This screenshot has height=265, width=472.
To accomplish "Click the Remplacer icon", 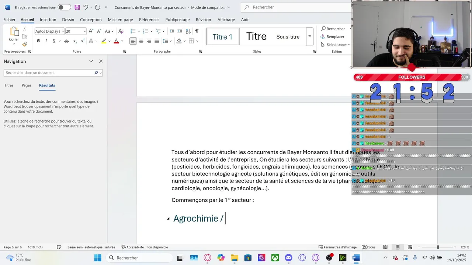I will pyautogui.click(x=323, y=37).
